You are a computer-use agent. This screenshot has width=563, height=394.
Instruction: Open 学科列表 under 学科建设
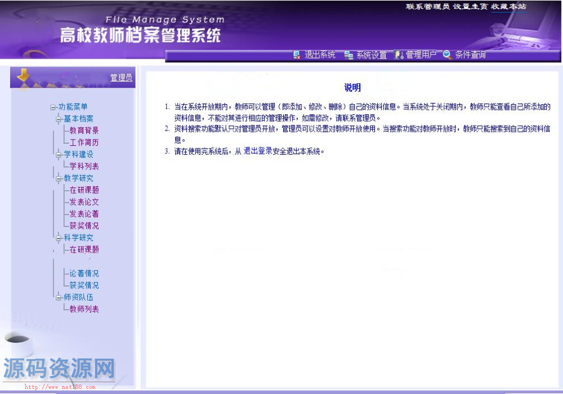point(84,167)
